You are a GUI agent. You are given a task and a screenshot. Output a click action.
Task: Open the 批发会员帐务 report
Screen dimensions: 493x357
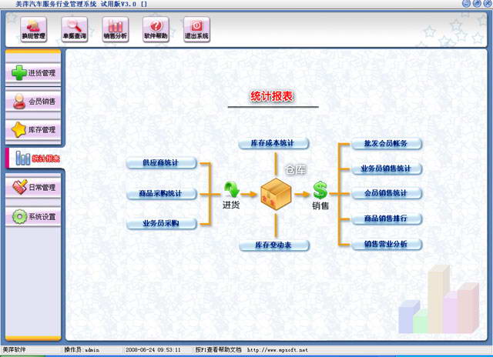[x=387, y=143]
